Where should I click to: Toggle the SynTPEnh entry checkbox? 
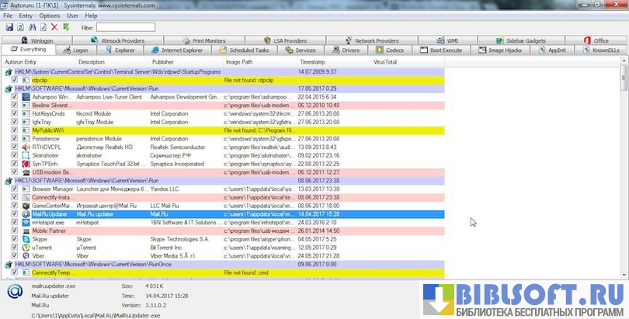(15, 164)
